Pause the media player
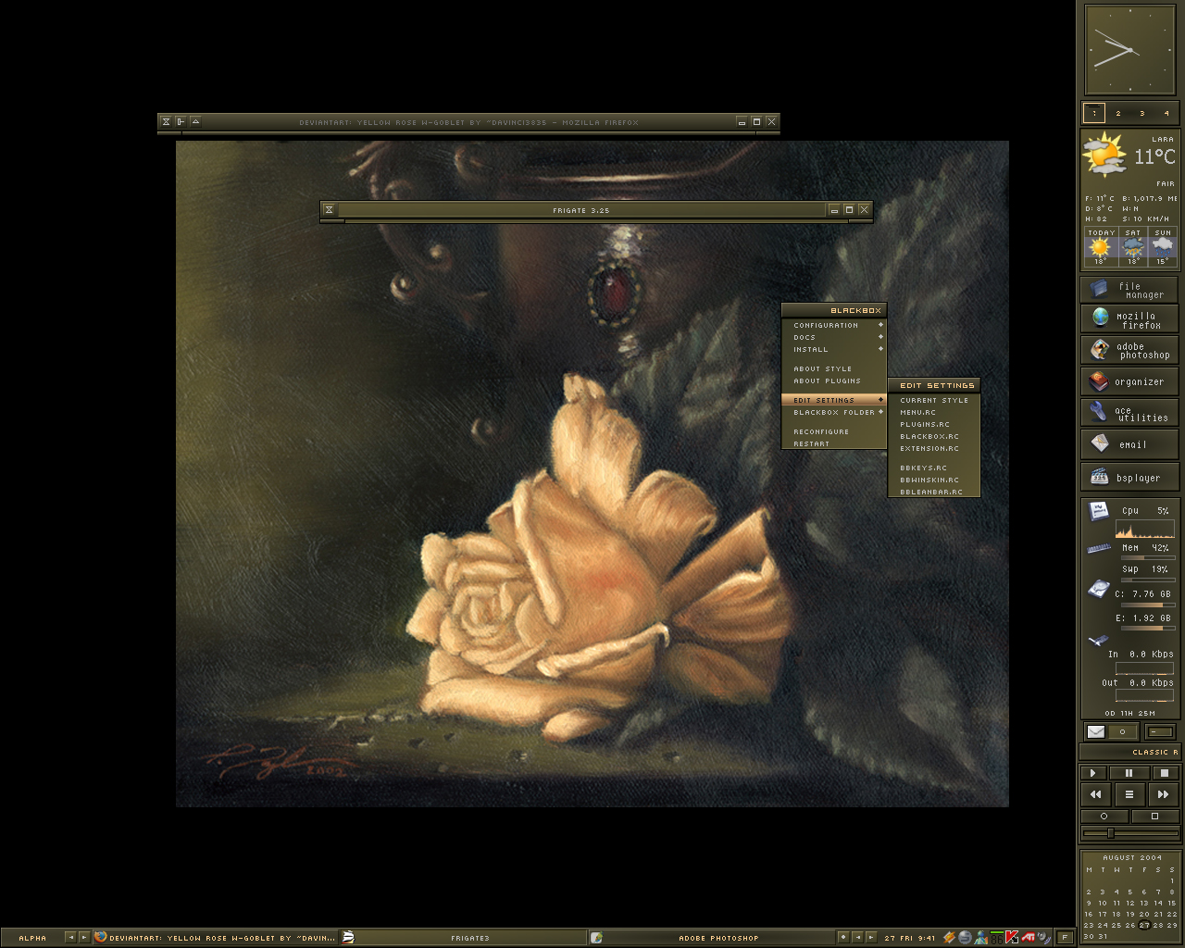The image size is (1185, 948). click(1129, 773)
